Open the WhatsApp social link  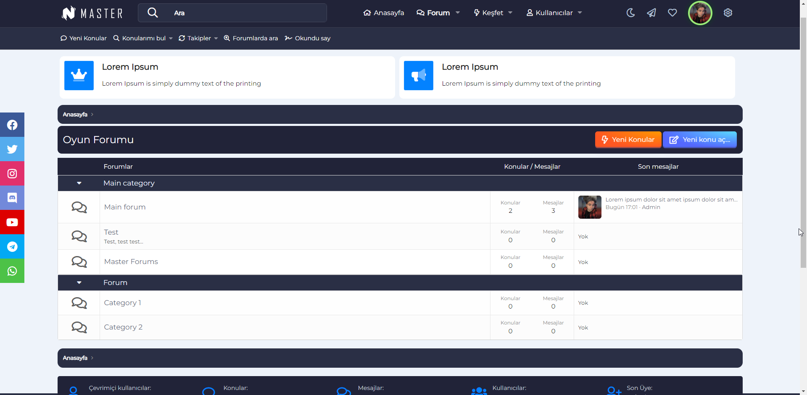click(12, 271)
